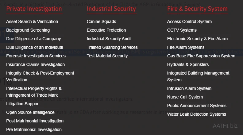Open Due Diligence of an Individual
243x135 pixels.
pos(35,47)
